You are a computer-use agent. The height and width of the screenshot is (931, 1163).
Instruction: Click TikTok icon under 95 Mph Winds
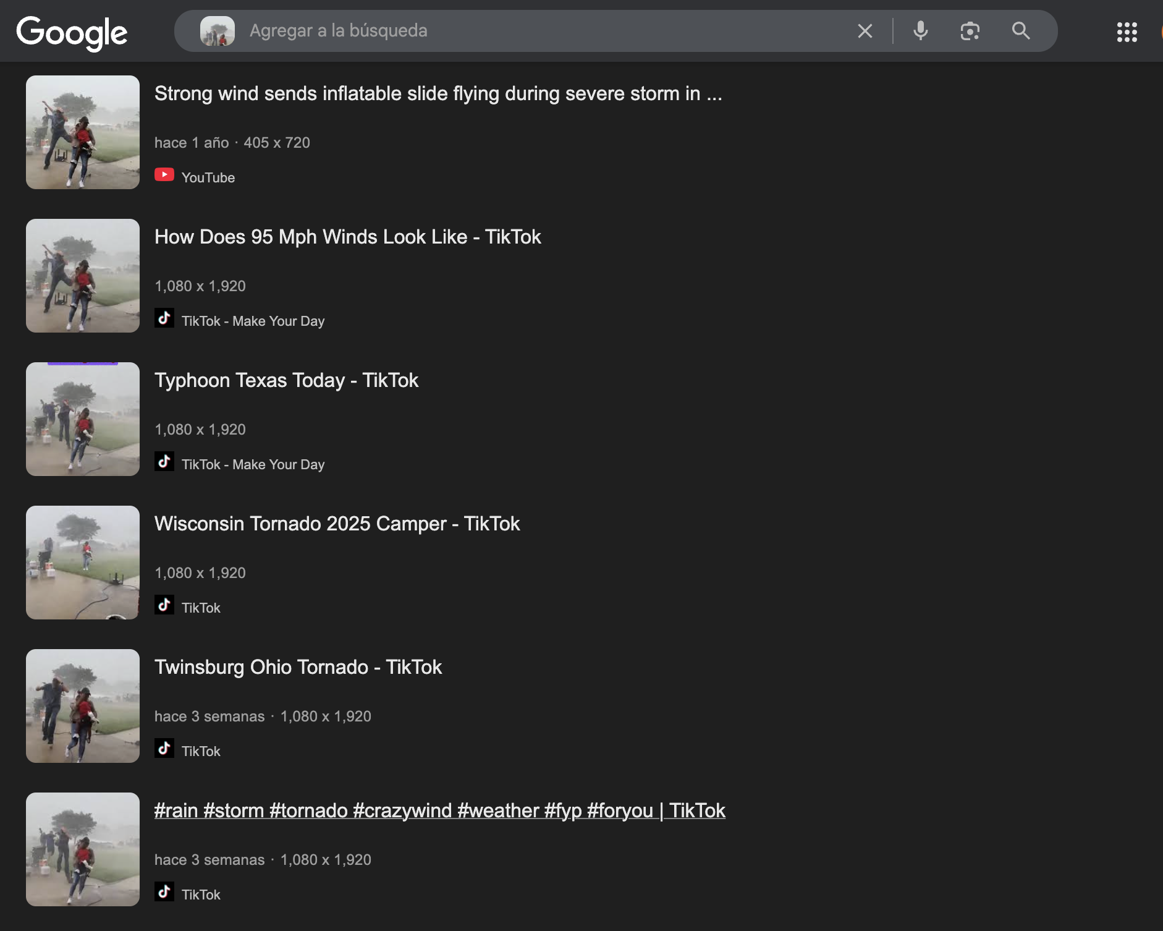[164, 318]
